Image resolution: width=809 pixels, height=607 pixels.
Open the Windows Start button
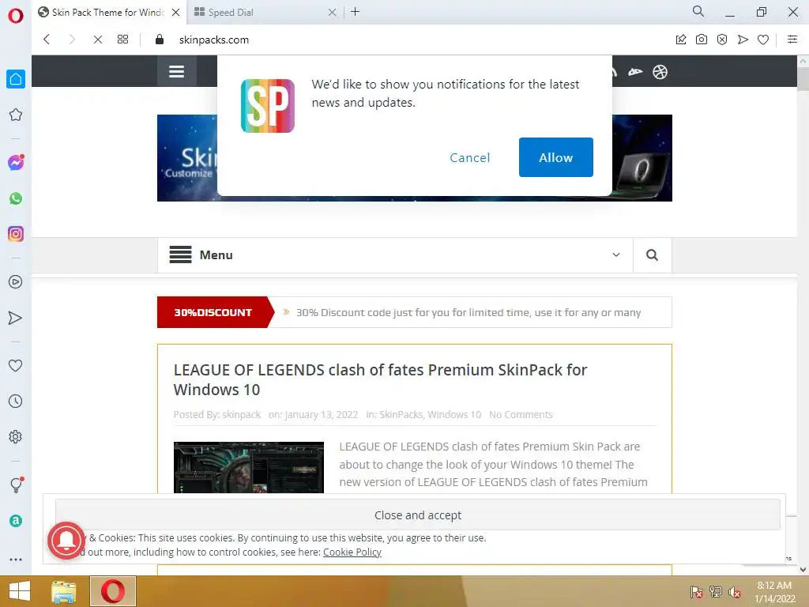point(20,591)
